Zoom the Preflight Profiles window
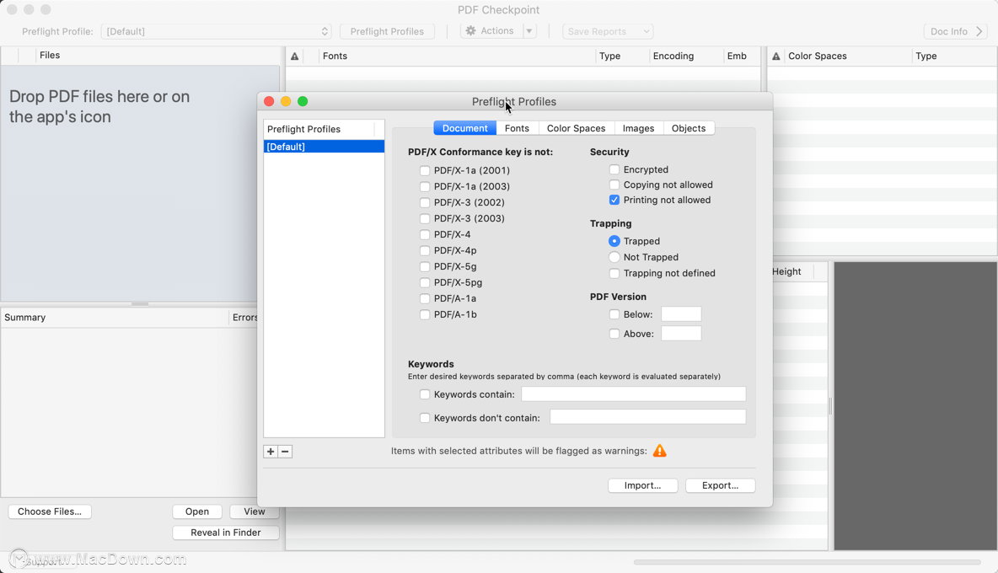998x573 pixels. click(x=303, y=101)
